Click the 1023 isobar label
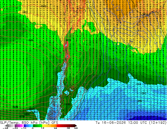 click(x=35, y=112)
